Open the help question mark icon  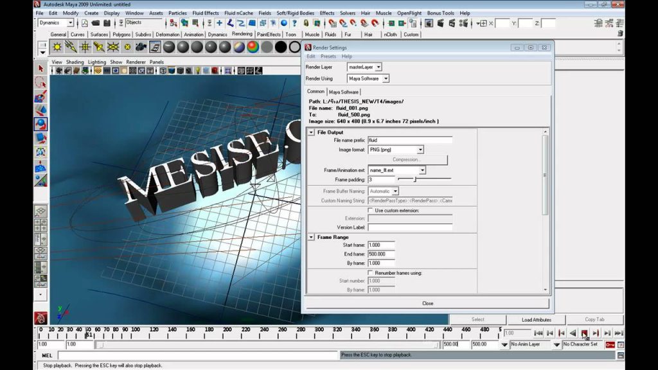(294, 23)
